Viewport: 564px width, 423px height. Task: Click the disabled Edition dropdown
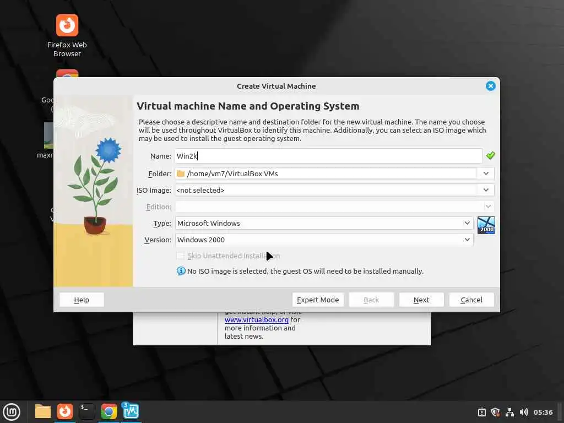click(x=334, y=207)
